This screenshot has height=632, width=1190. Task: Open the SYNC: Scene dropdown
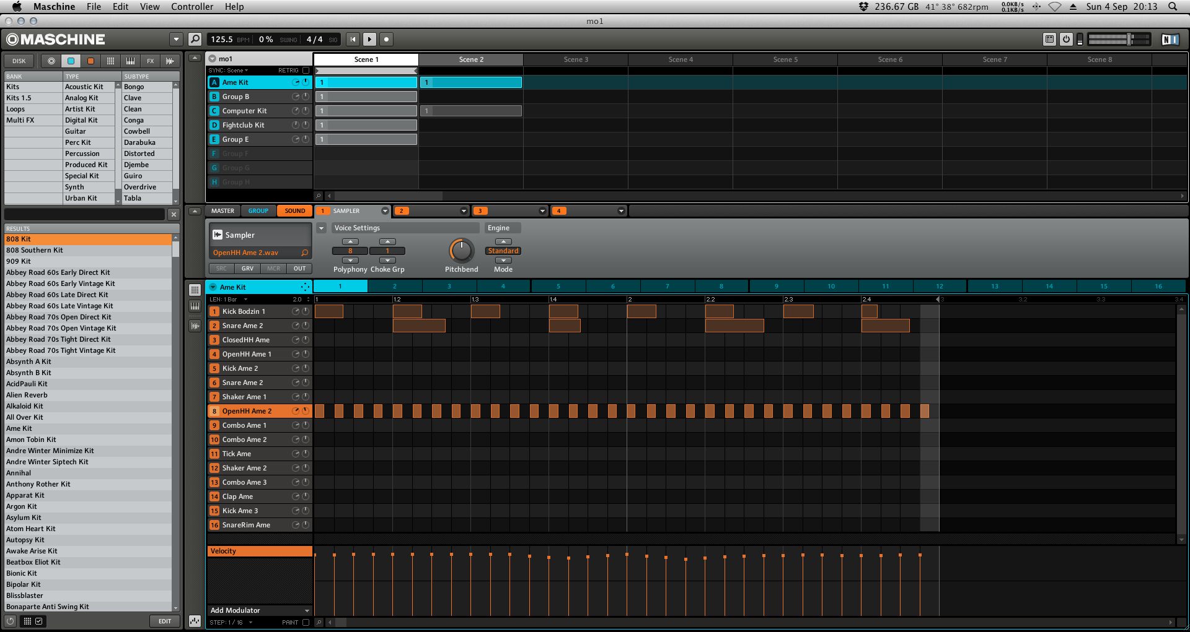(228, 71)
